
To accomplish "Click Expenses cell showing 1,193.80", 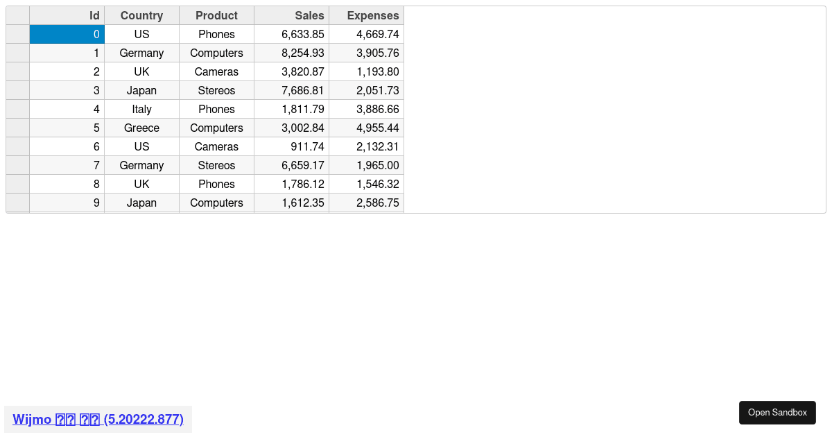I will click(366, 71).
